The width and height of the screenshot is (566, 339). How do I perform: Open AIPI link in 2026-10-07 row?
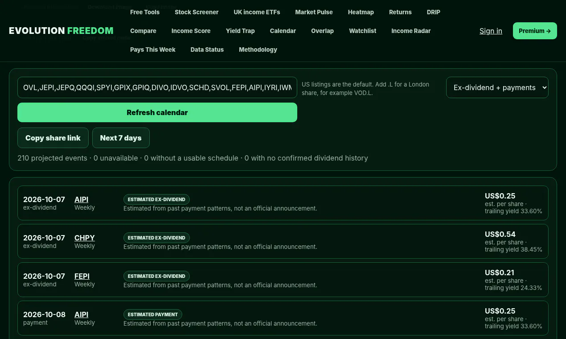point(81,199)
